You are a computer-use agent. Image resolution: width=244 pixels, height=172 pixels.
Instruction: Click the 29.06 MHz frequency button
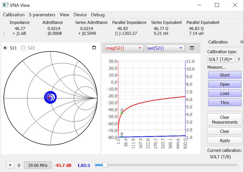[x=38, y=165]
